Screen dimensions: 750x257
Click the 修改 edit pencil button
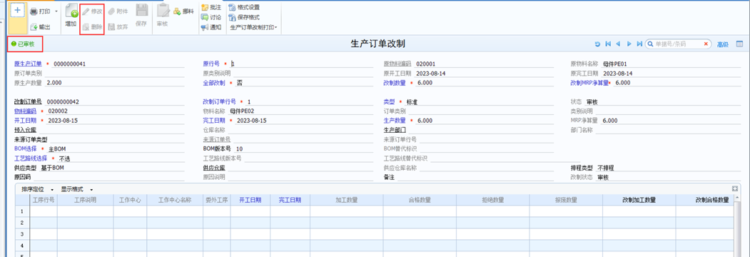point(92,11)
